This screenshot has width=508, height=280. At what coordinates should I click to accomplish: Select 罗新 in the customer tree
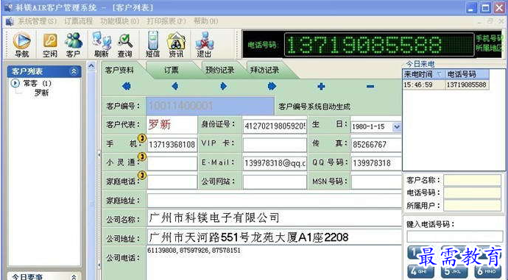(x=41, y=93)
